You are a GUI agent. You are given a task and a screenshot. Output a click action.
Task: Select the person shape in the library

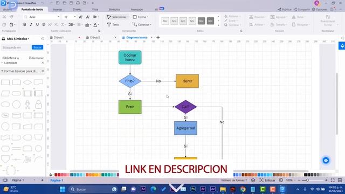tap(27, 104)
